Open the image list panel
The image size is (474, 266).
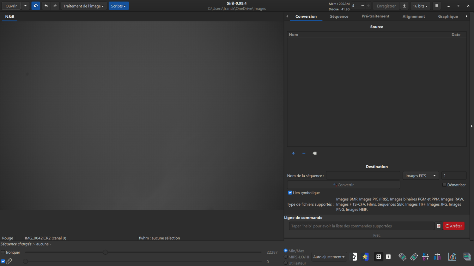tap(467, 257)
